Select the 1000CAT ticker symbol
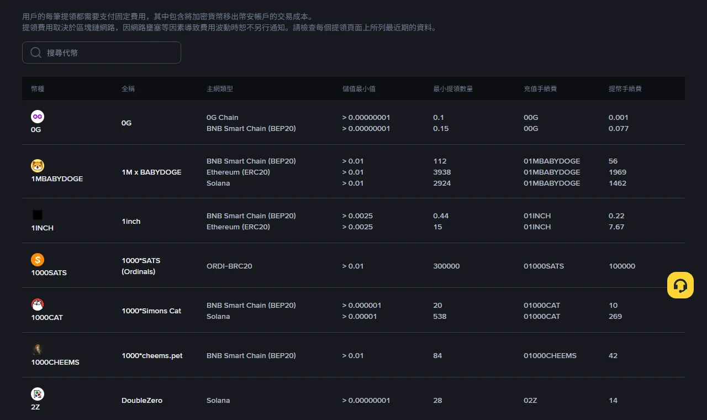 [47, 317]
